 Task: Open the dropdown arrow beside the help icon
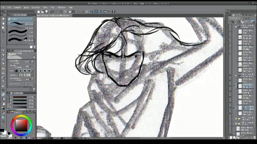[x=108, y=12]
